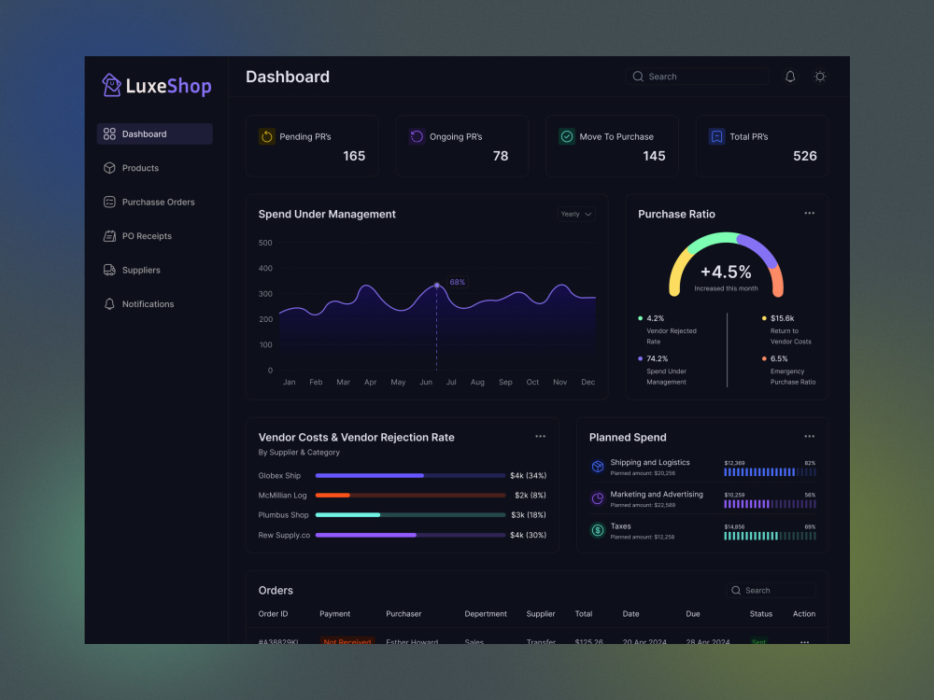Click the Plumbus Shop teal bar
This screenshot has height=700, width=934.
[410, 515]
